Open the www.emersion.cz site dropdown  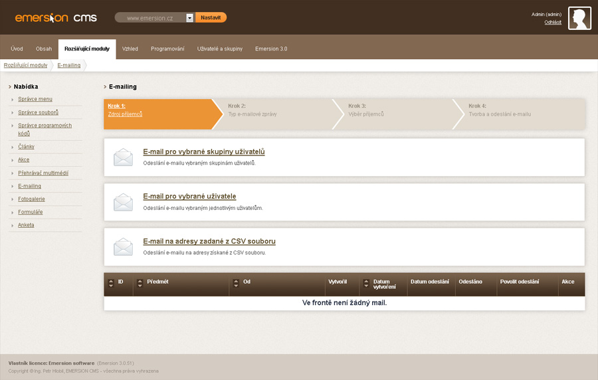189,18
